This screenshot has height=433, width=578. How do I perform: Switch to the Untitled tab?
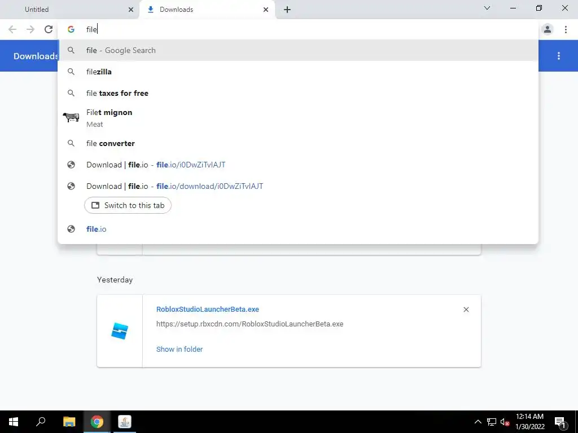(70, 10)
